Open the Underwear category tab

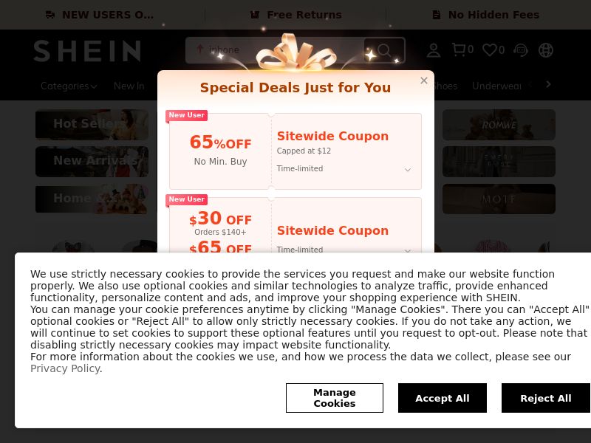496,86
